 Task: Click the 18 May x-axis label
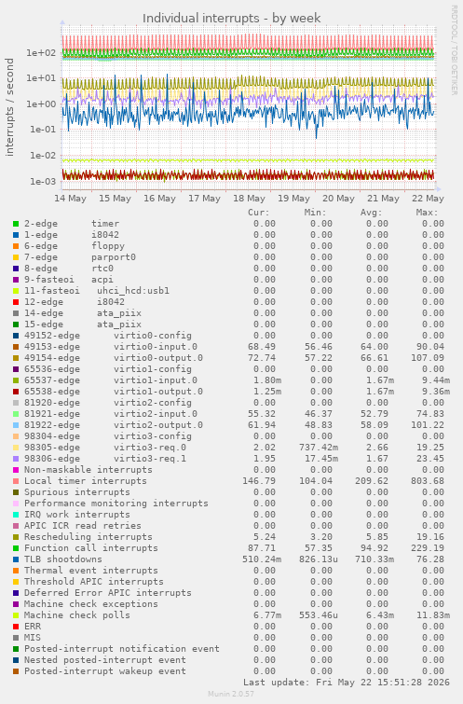pyautogui.click(x=249, y=198)
